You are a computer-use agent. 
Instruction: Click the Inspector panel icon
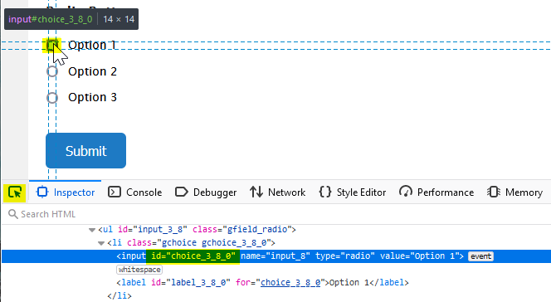[42, 192]
